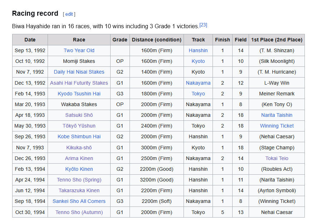312x224 pixels.
Task: Click the Sep 13, 1992 date cell
Action: point(30,50)
